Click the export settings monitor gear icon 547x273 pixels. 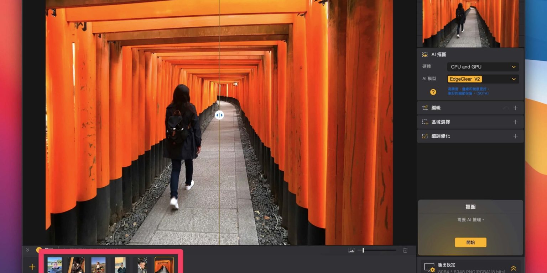click(429, 268)
